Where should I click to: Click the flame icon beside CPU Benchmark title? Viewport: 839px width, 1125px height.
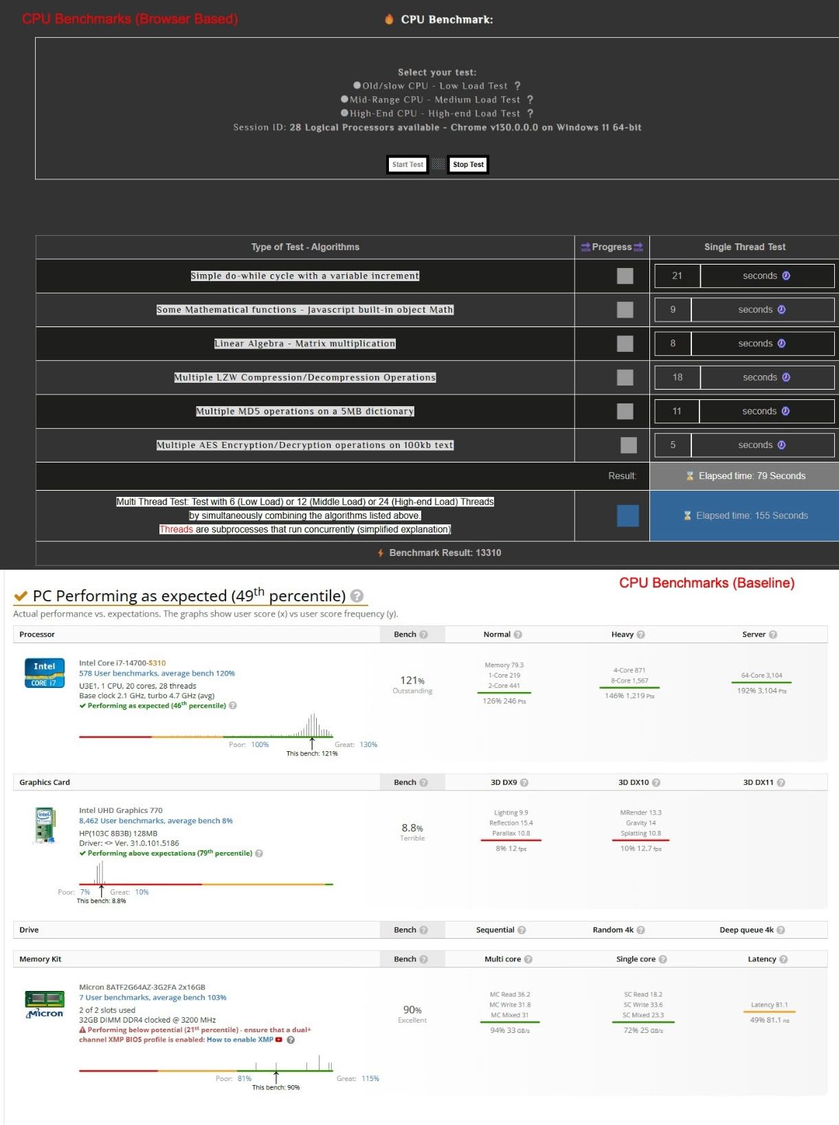pos(389,19)
